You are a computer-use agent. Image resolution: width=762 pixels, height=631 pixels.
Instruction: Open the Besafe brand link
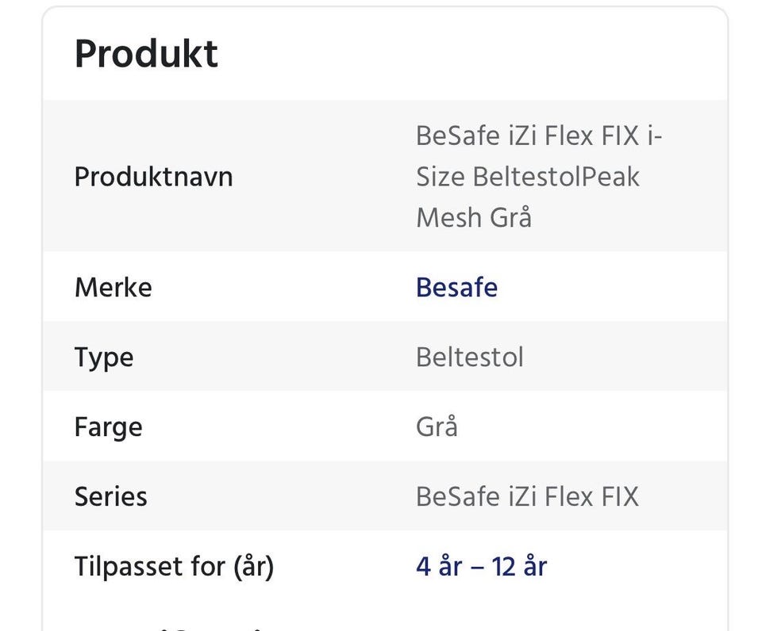(456, 287)
